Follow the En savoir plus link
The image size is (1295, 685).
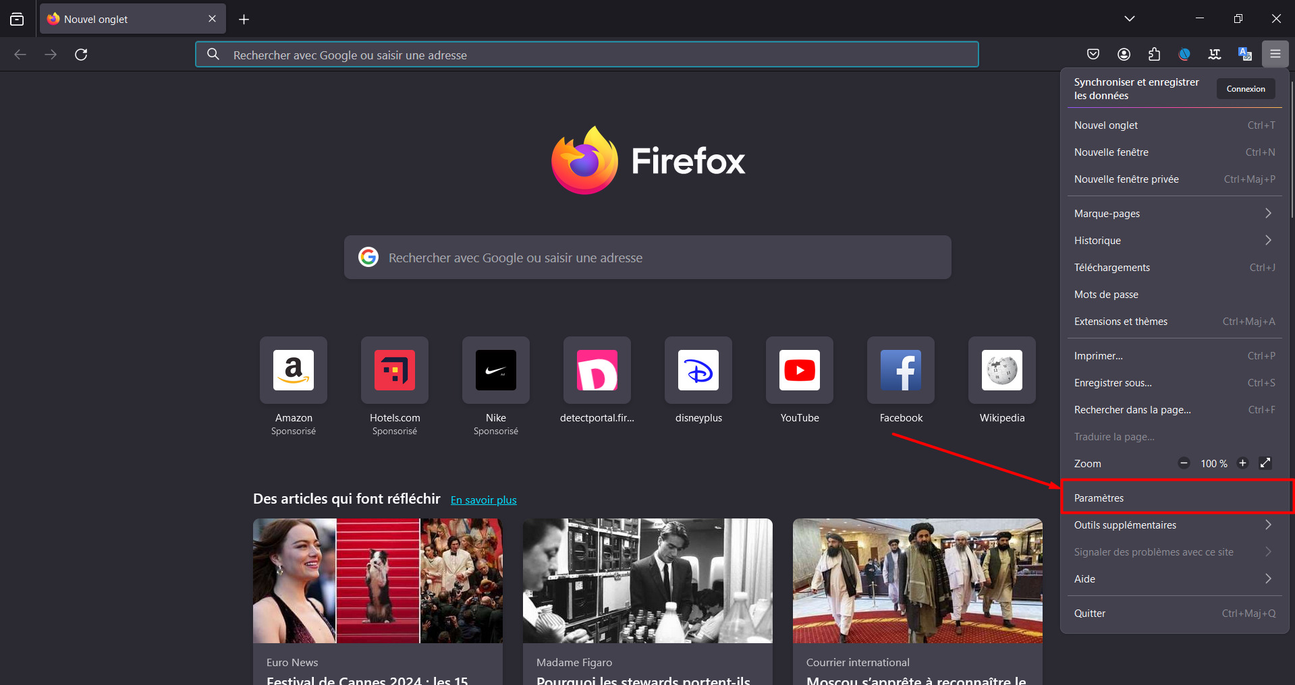[483, 500]
